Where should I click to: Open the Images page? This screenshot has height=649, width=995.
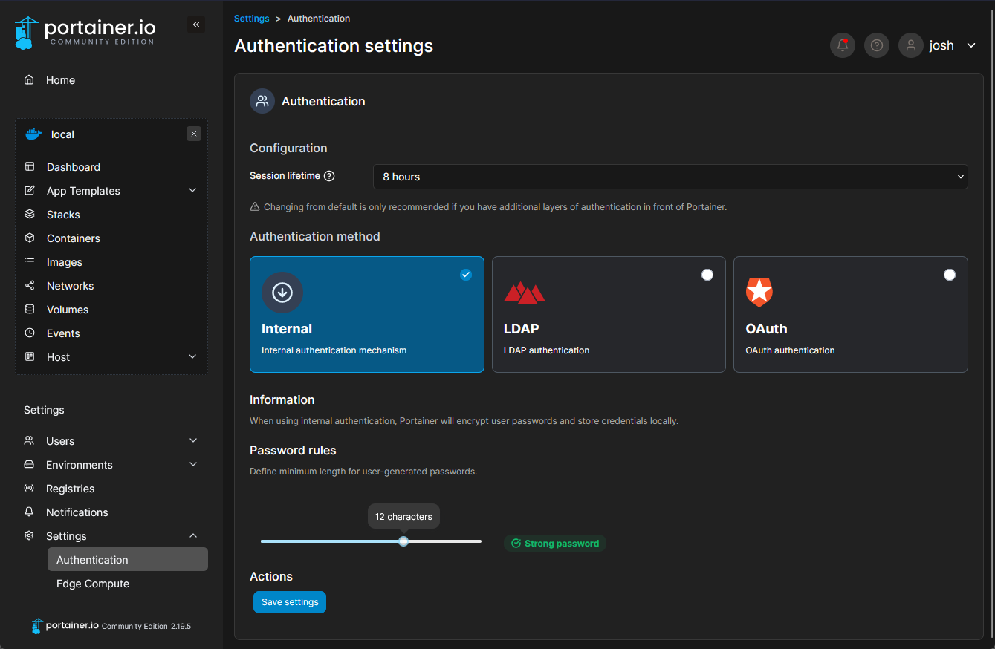[x=65, y=262]
